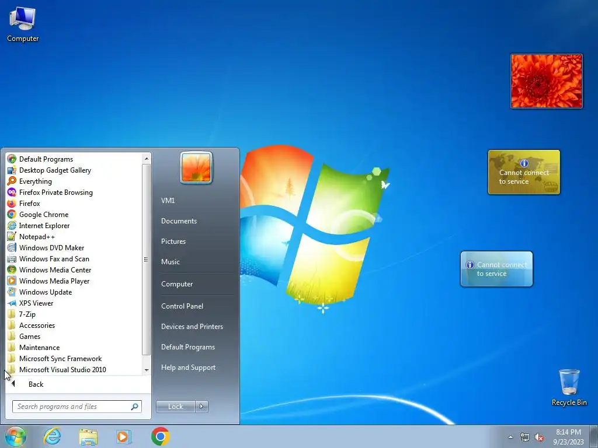Click the blue weather gadget
The height and width of the screenshot is (448, 598).
pyautogui.click(x=496, y=269)
